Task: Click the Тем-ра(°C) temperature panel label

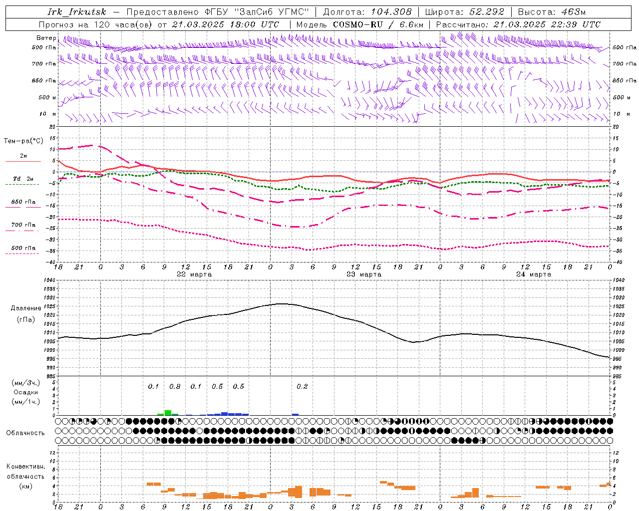Action: click(23, 141)
